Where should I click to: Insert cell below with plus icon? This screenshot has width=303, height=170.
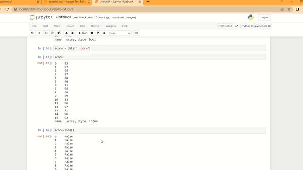pos(39,33)
